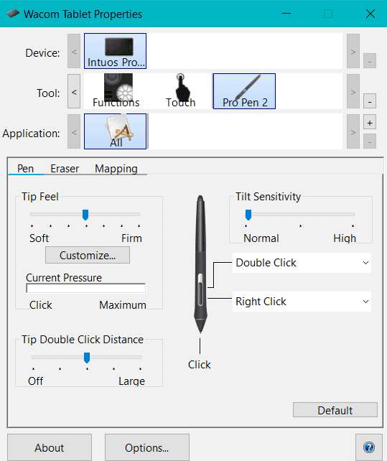387x461 pixels.
Task: Open the Double Click button dropdown
Action: tap(302, 263)
